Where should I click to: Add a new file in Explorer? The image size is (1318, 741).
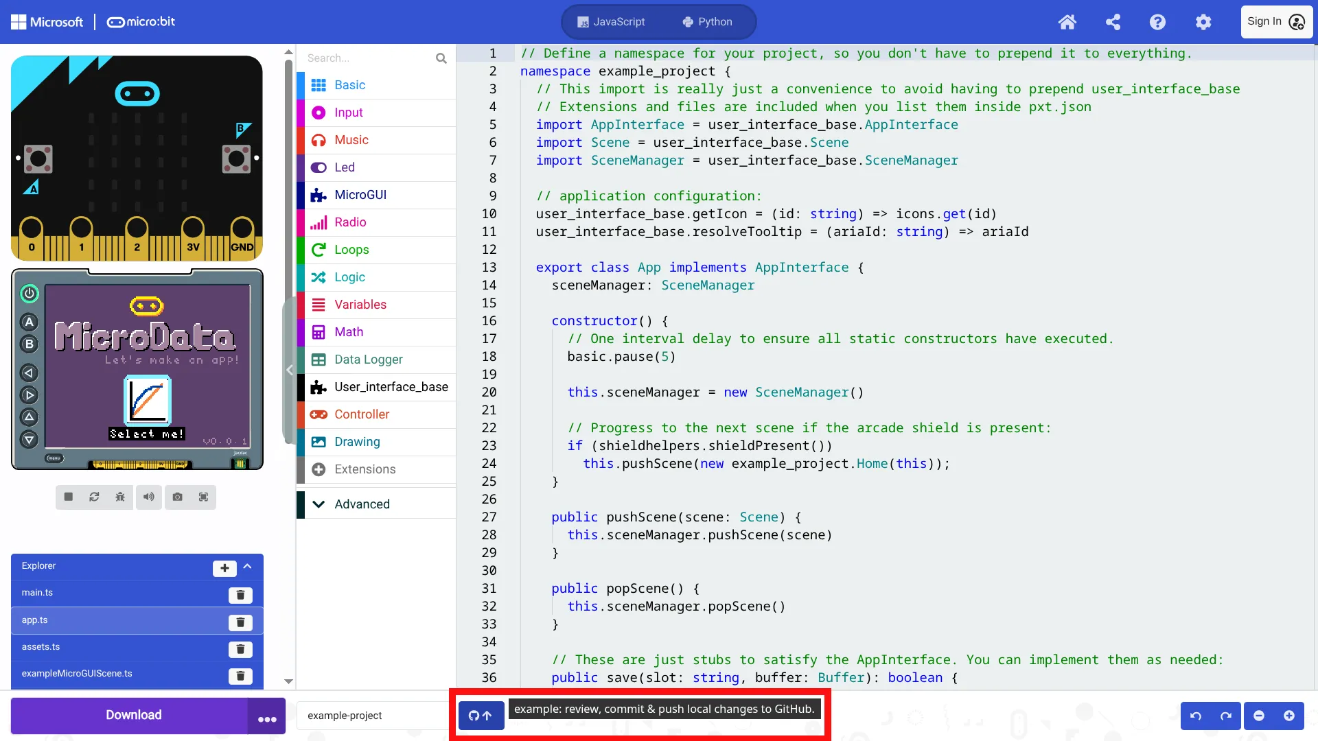(x=224, y=568)
